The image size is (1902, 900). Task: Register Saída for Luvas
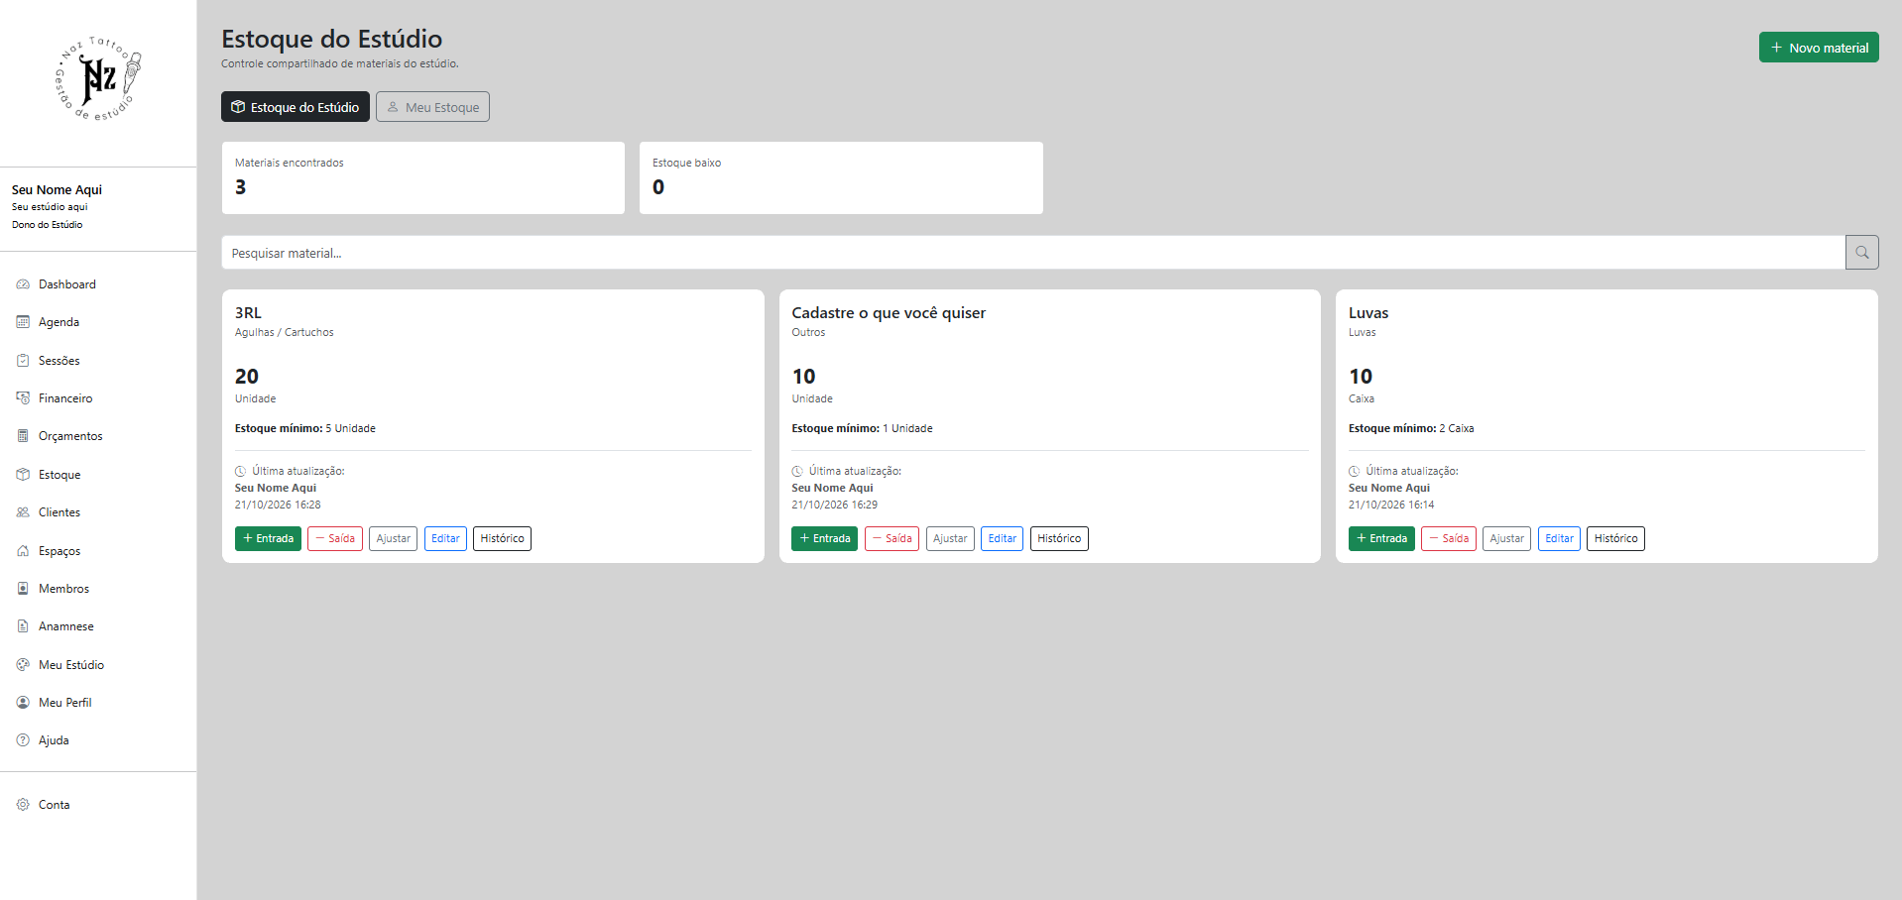click(x=1449, y=538)
